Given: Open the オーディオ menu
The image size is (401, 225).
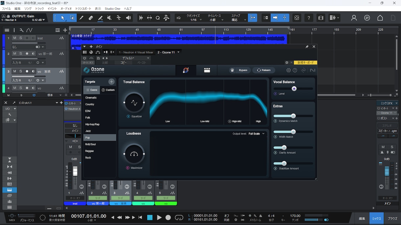Looking at the screenshot, I should 66,9.
